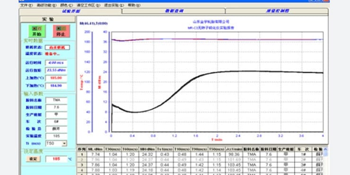
Task: Click cell 7.96 in row 2
Action: 96,159
